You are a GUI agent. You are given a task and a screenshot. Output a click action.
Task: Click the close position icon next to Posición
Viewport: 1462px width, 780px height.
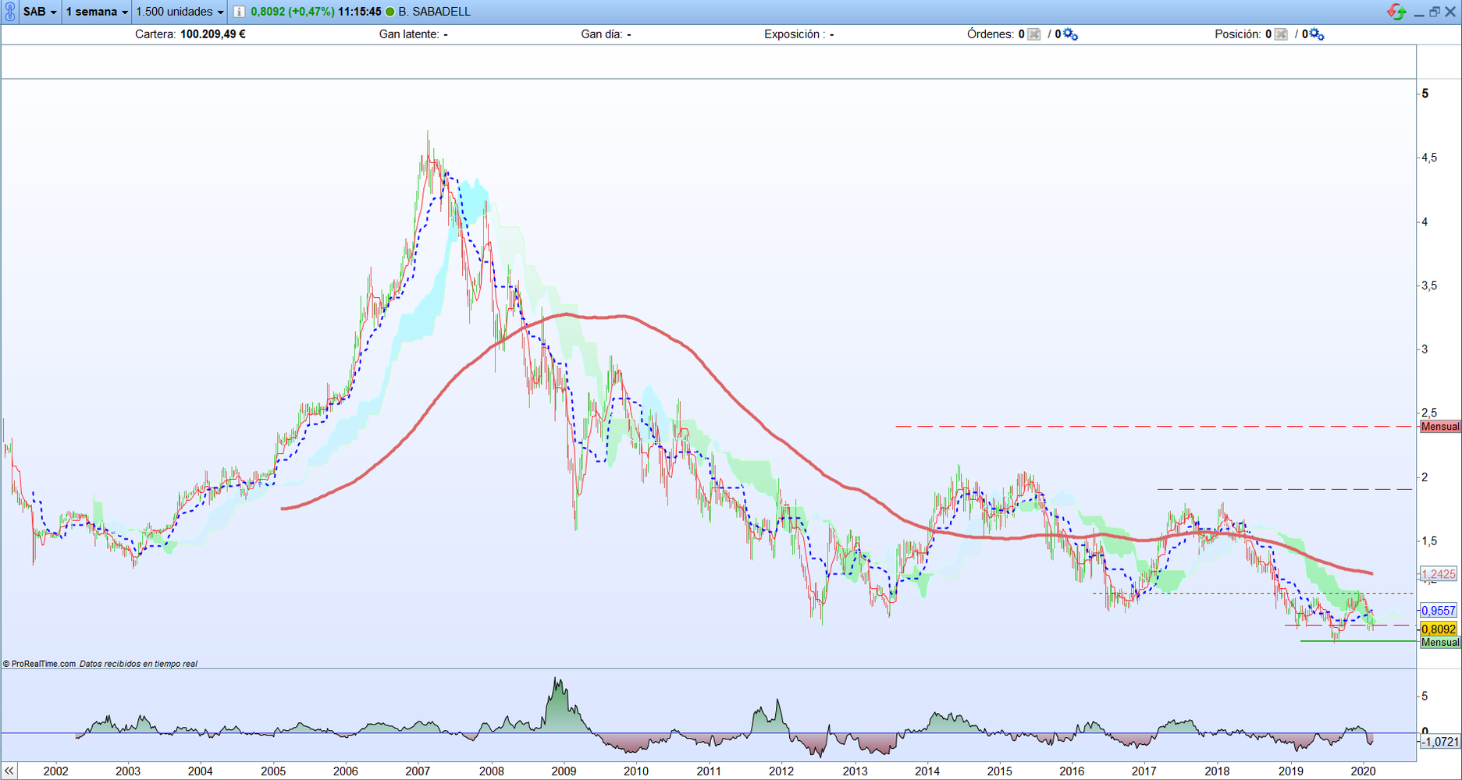click(1281, 34)
